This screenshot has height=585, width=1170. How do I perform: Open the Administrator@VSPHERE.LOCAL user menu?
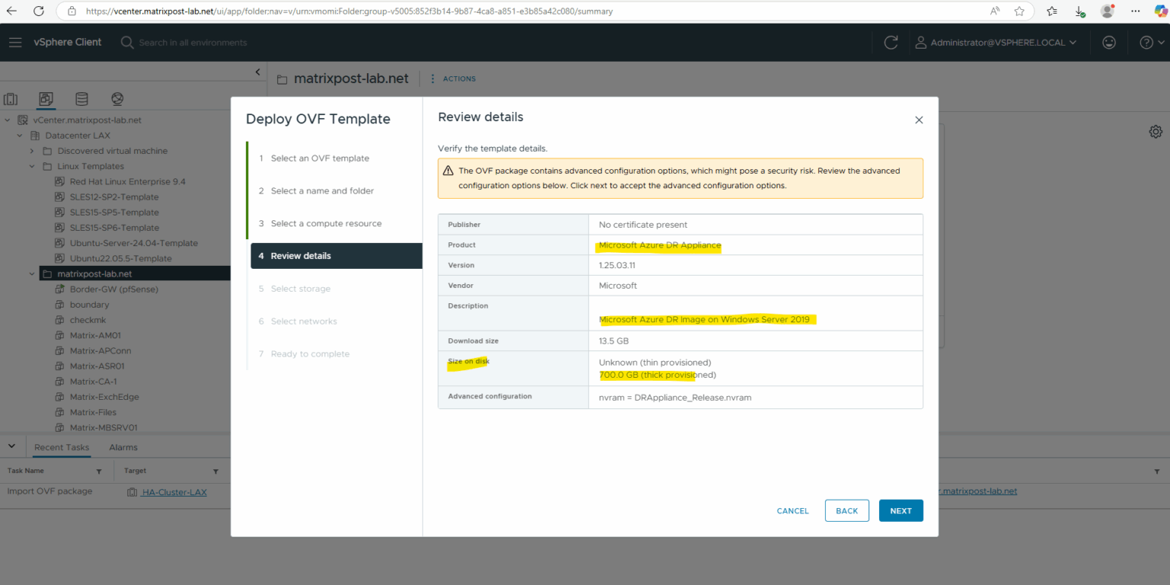pyautogui.click(x=999, y=42)
